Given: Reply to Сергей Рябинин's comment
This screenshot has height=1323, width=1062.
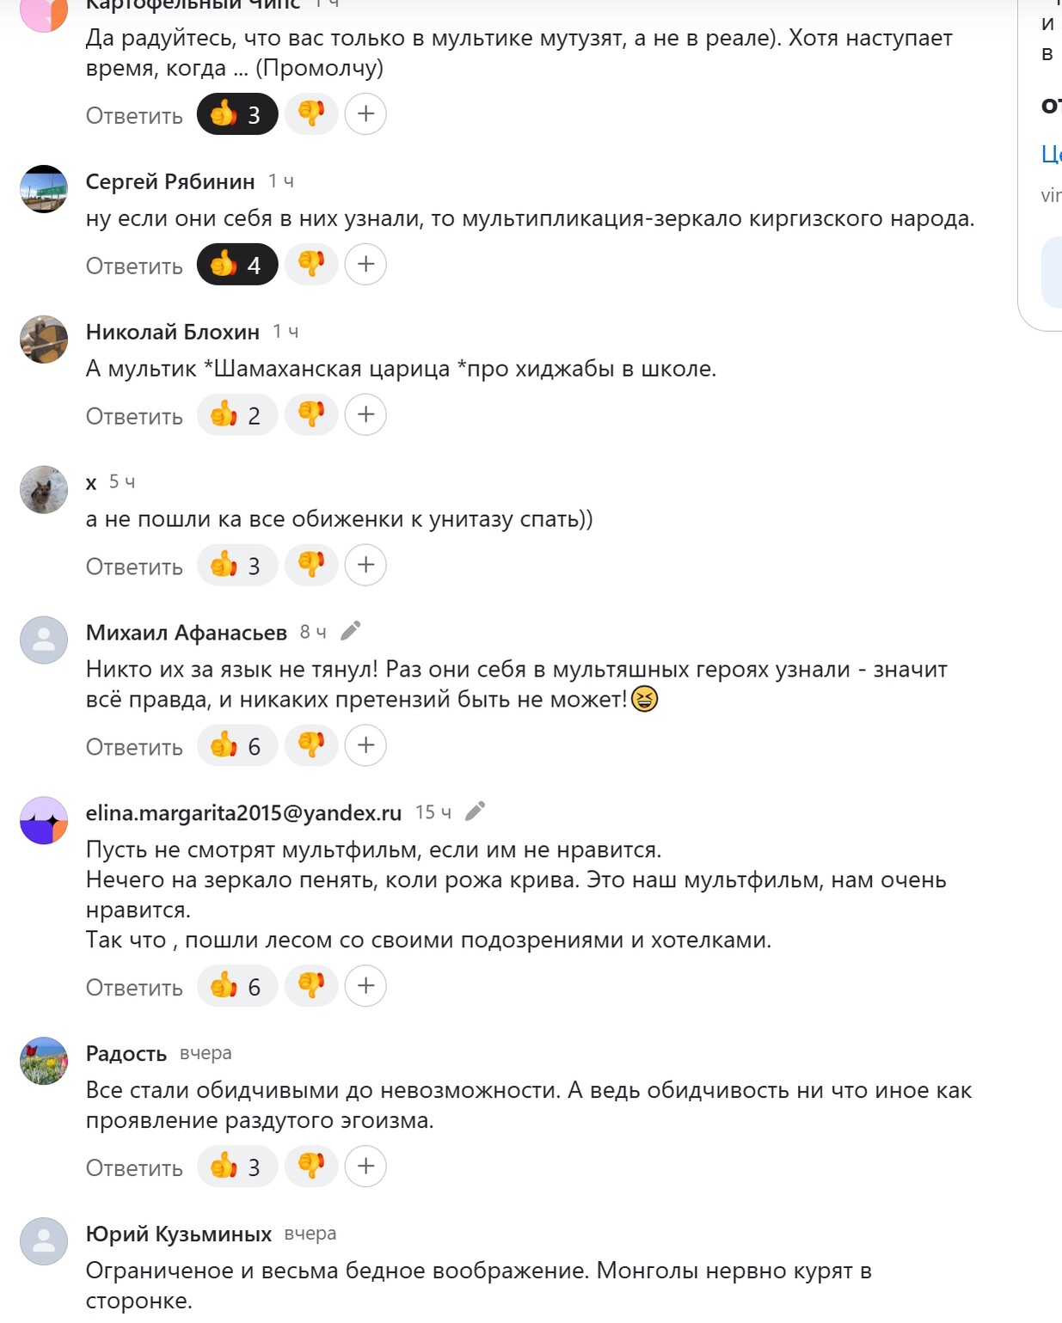Looking at the screenshot, I should tap(134, 266).
